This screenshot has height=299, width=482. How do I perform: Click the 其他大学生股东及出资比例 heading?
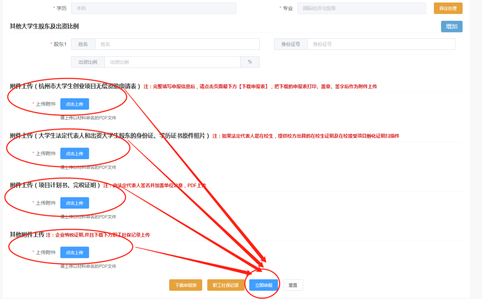[x=44, y=26]
